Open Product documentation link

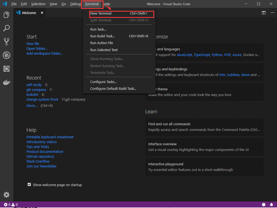pyautogui.click(x=45, y=151)
